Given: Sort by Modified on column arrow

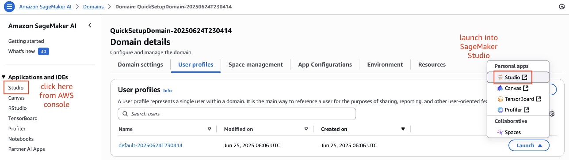Looking at the screenshot, I should coord(306,129).
